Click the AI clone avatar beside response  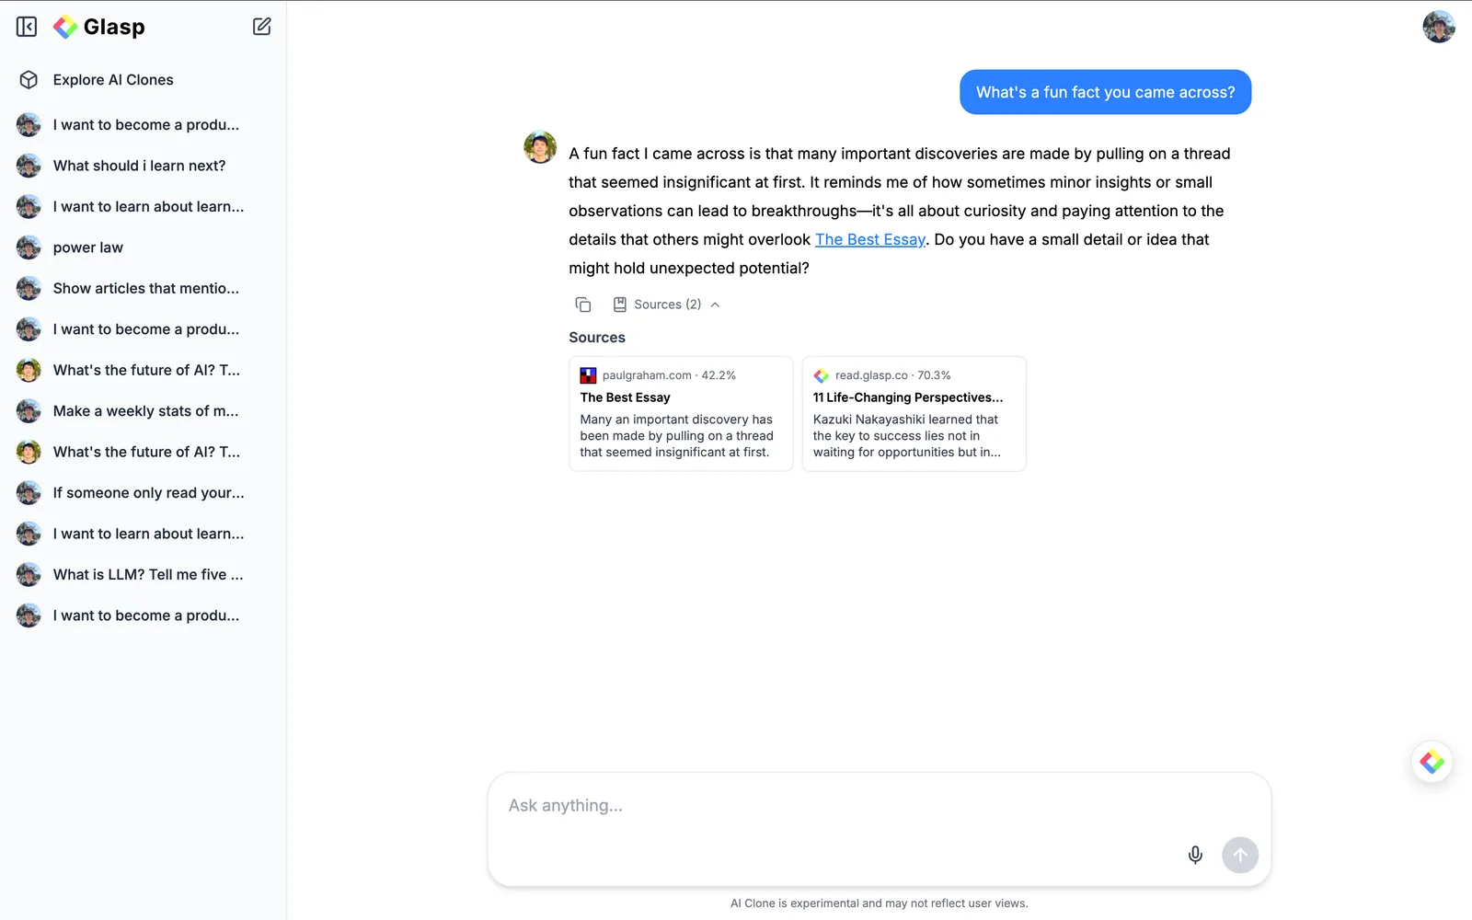click(540, 147)
